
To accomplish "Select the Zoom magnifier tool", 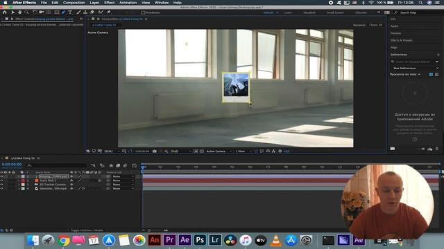I will 26,12.
